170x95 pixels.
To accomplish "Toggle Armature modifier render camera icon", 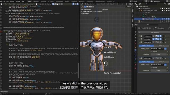I will click(x=160, y=39).
